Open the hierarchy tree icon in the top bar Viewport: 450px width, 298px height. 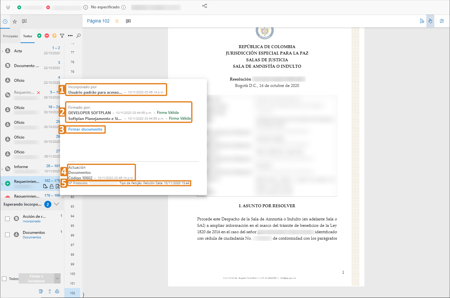205,6
